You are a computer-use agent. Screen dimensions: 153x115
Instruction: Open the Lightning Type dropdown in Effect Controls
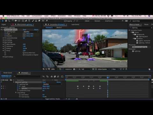(31, 32)
